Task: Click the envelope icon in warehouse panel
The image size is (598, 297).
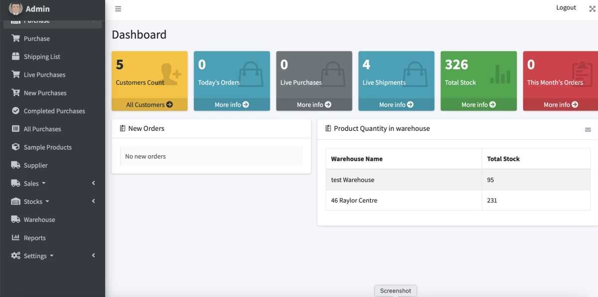Action: [588, 129]
